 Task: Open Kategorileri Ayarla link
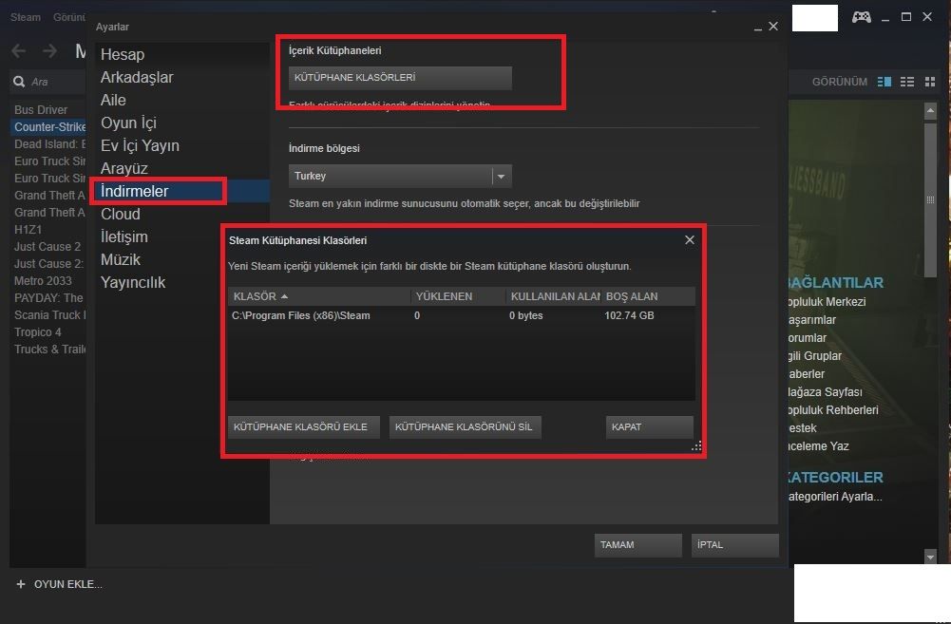[835, 496]
